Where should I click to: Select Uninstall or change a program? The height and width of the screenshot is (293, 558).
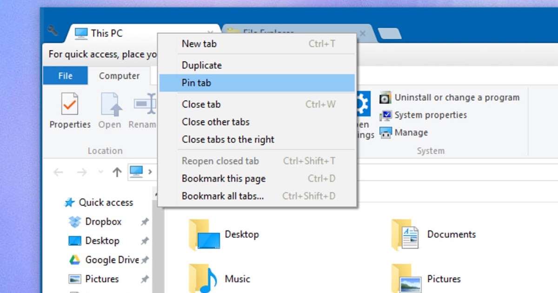point(456,98)
